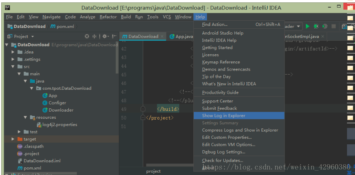Select log4j2.properties in project tree
The width and height of the screenshot is (355, 175).
(60, 125)
